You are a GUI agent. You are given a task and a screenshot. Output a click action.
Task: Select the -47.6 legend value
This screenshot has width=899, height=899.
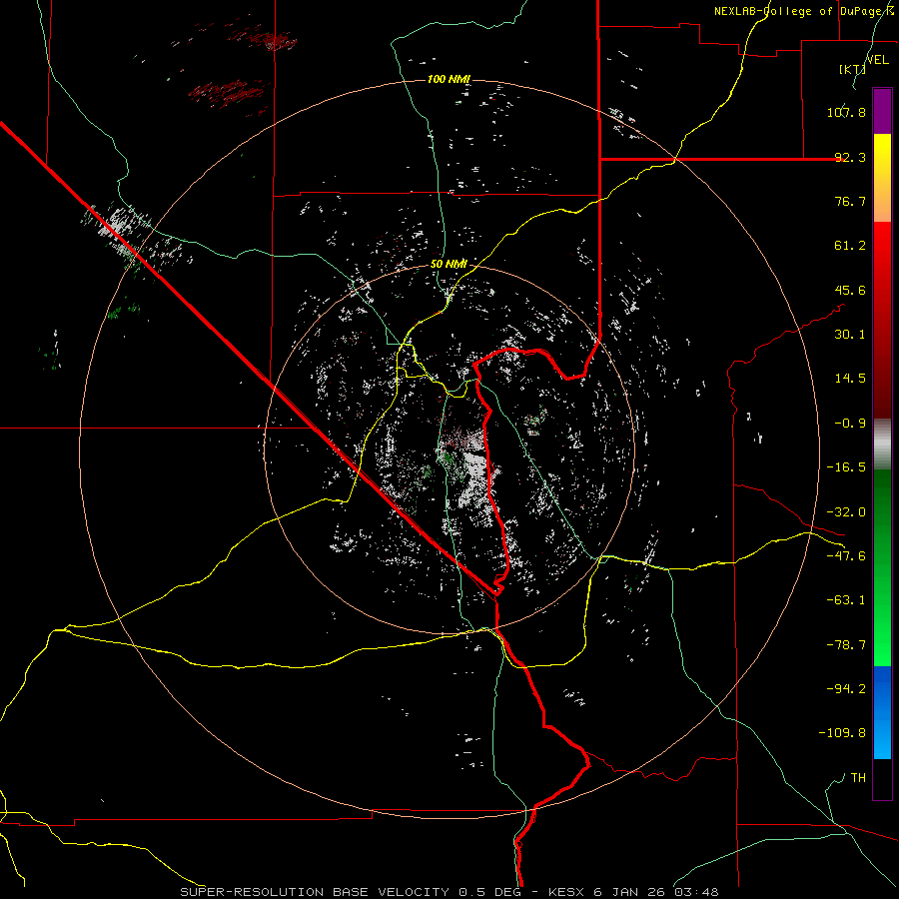click(x=846, y=556)
